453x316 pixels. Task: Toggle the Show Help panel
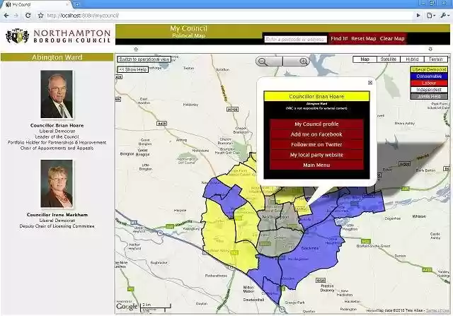133,69
